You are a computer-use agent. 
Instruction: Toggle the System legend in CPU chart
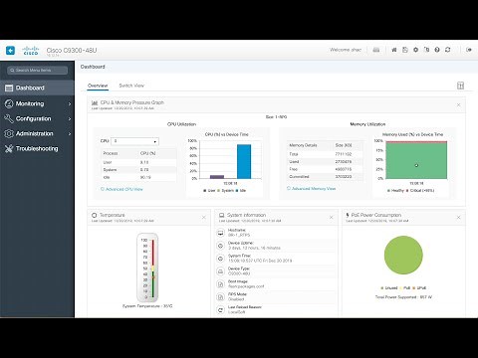(x=226, y=191)
